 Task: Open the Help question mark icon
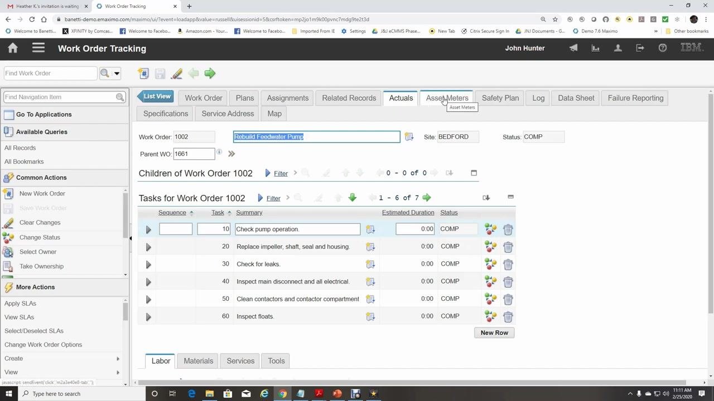click(663, 48)
